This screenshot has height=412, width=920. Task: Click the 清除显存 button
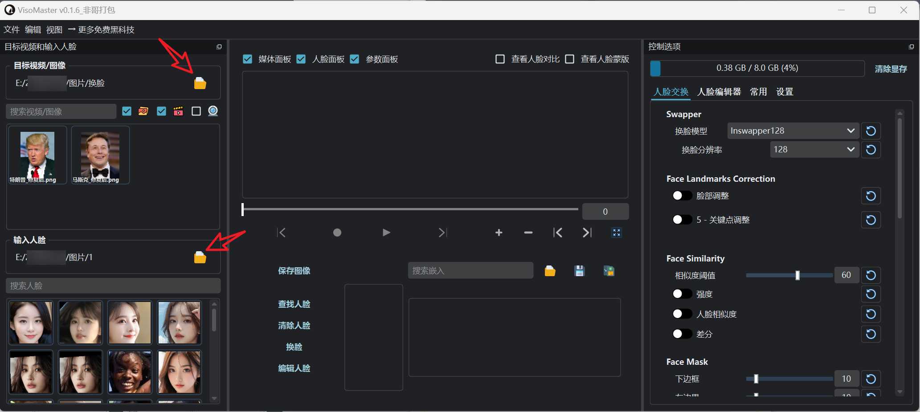[x=891, y=69]
